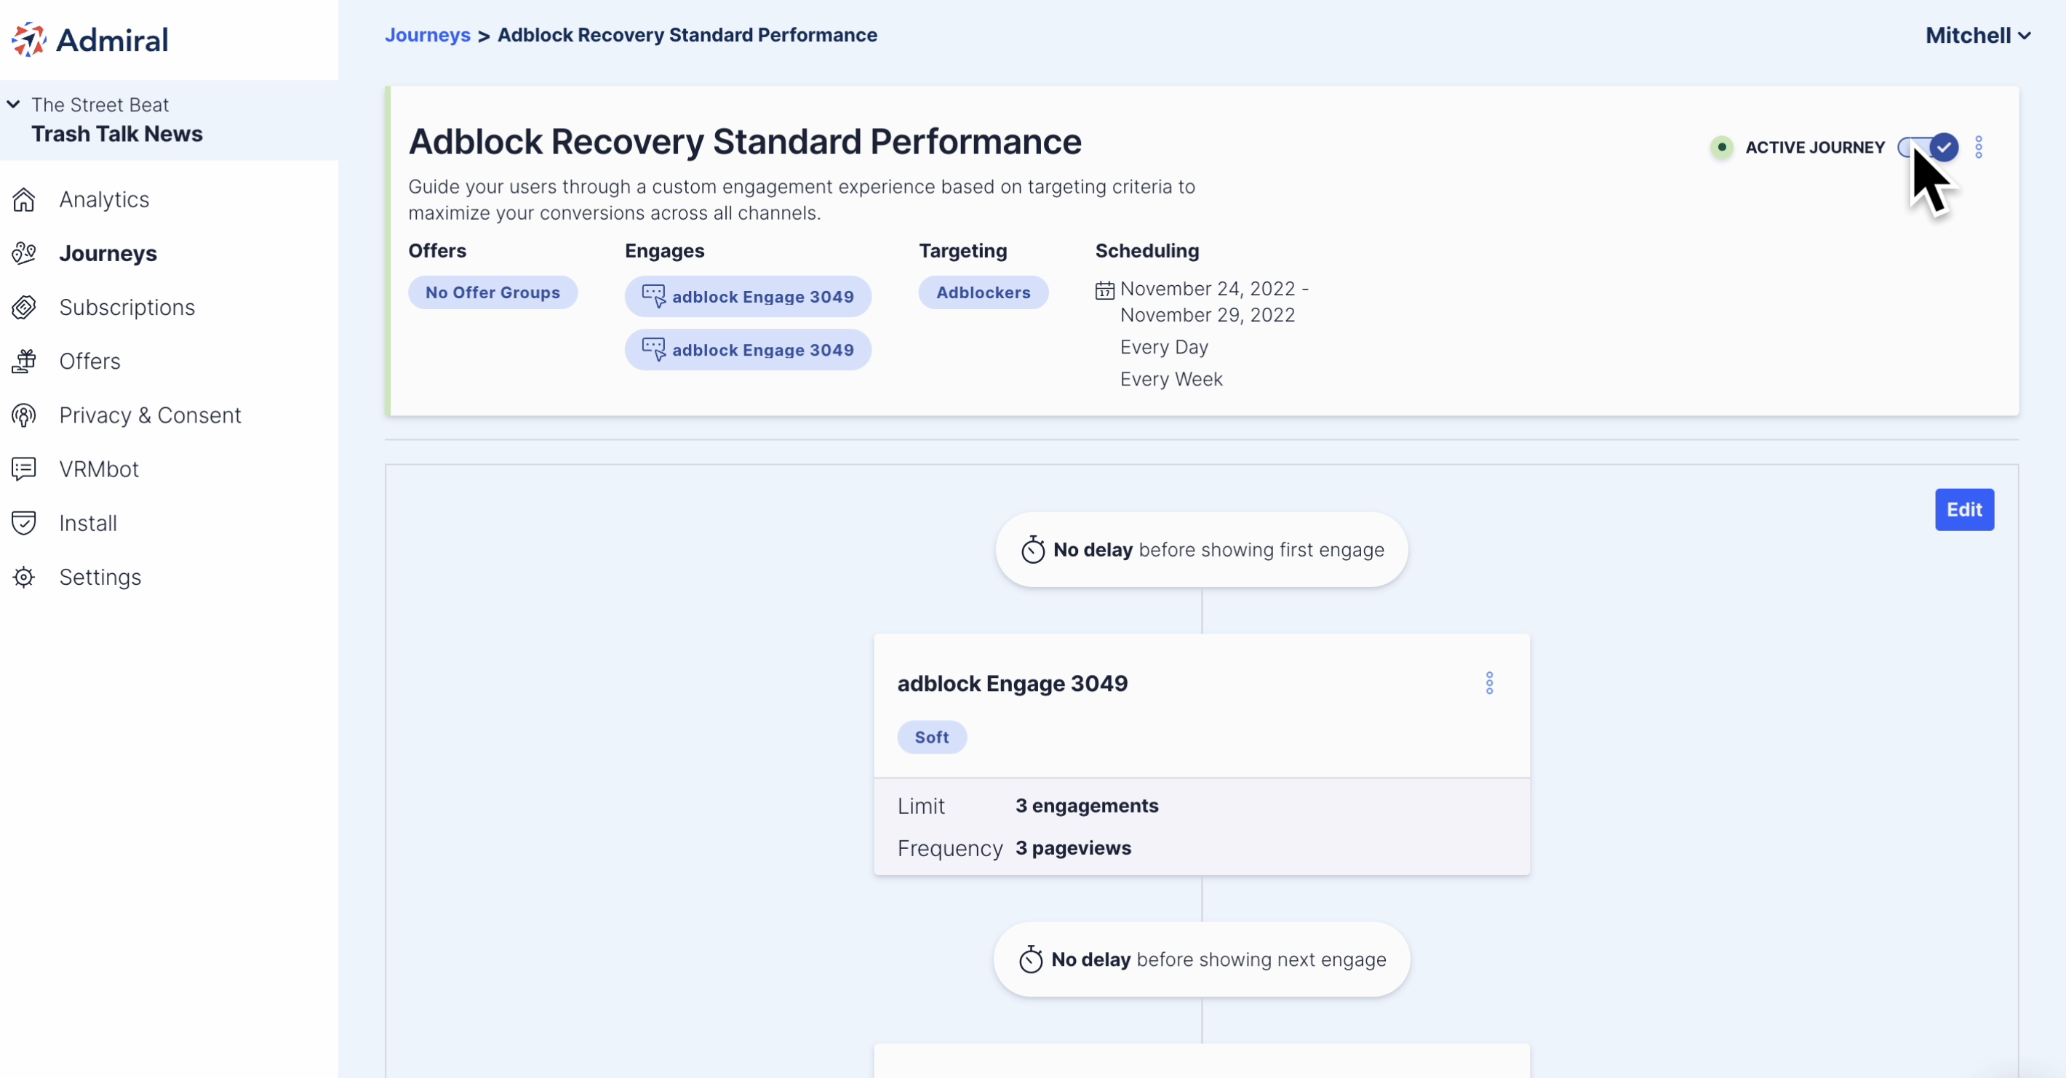Click Adblock Recovery Standard Performance in the breadcrumb

pos(687,36)
